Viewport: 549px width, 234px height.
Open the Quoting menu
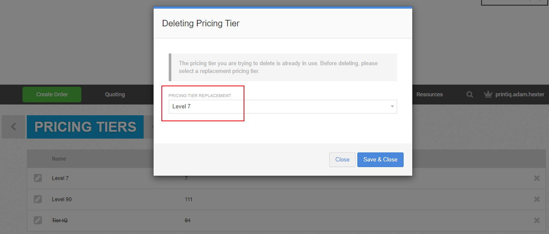(x=115, y=95)
